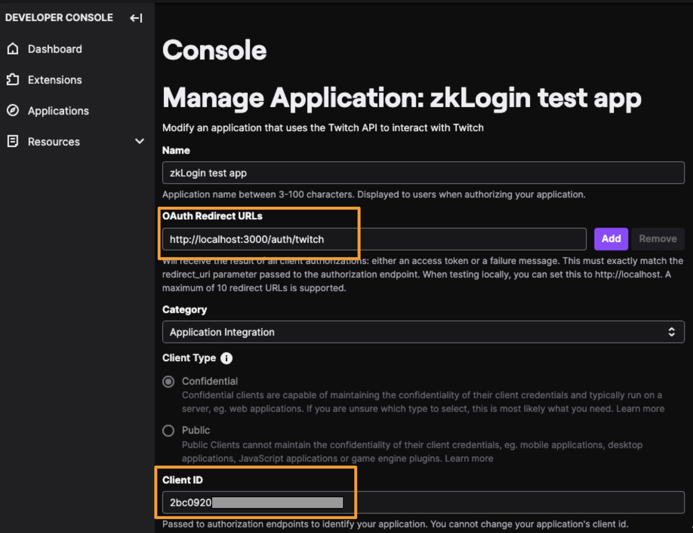693x533 pixels.
Task: Open Learn more link for Public clients
Action: click(x=469, y=458)
